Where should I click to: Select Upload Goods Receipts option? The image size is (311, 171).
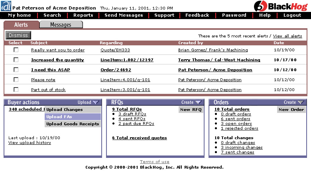tap(73, 124)
